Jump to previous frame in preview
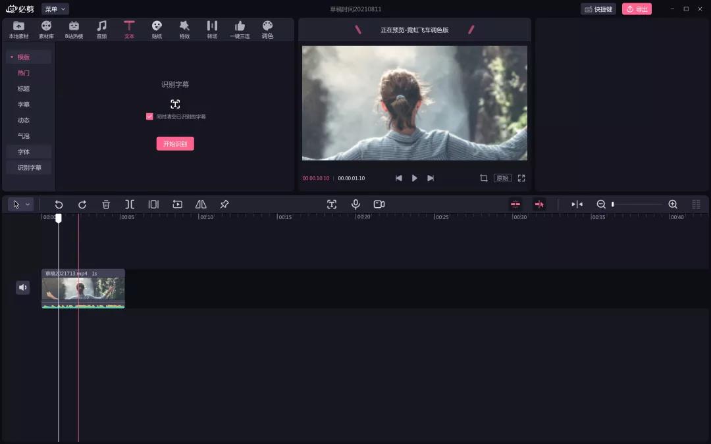 pos(398,178)
